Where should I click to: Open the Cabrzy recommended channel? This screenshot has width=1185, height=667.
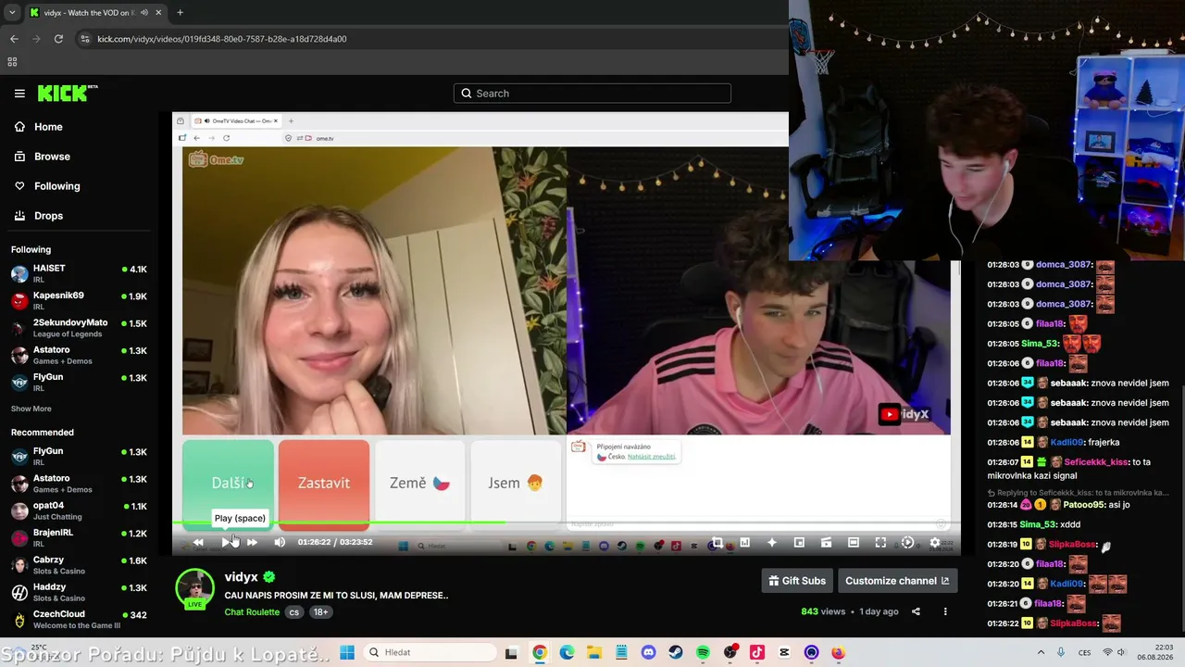point(80,565)
